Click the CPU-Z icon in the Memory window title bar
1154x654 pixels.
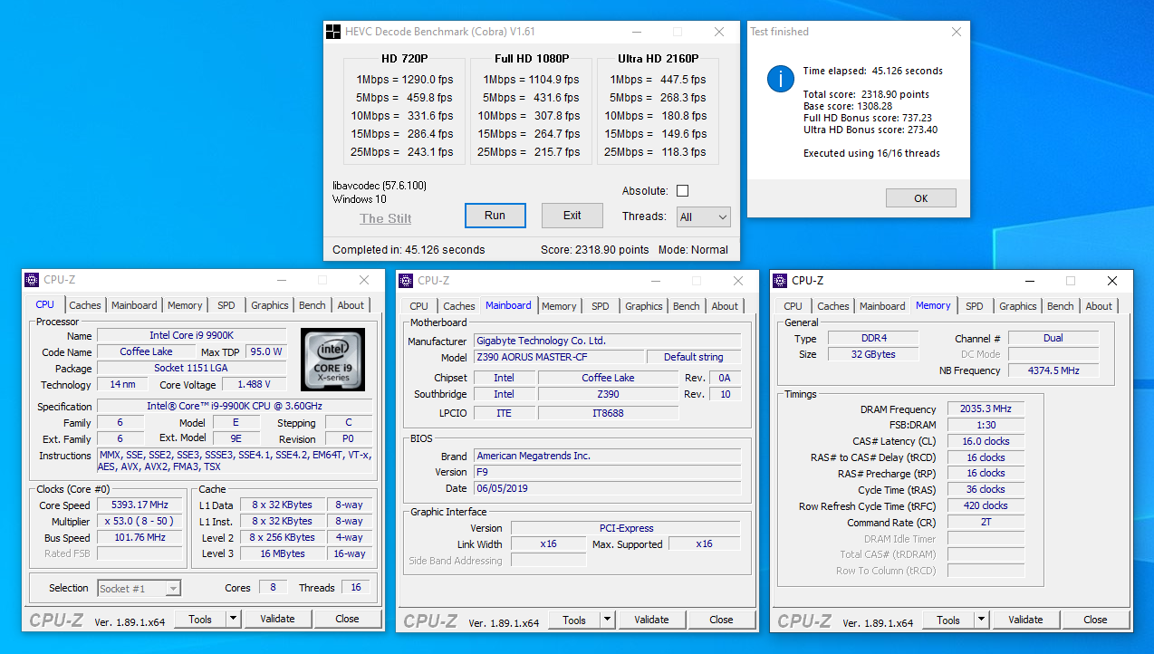[780, 281]
